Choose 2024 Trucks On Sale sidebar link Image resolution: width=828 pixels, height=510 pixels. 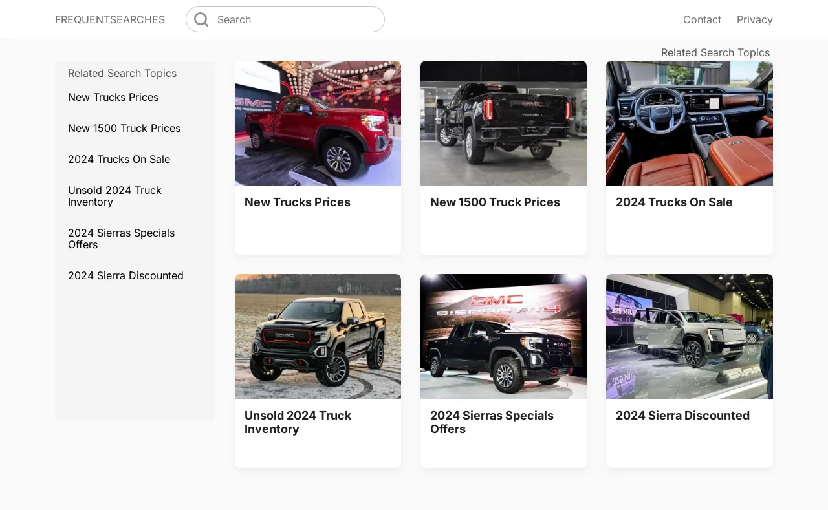119,159
